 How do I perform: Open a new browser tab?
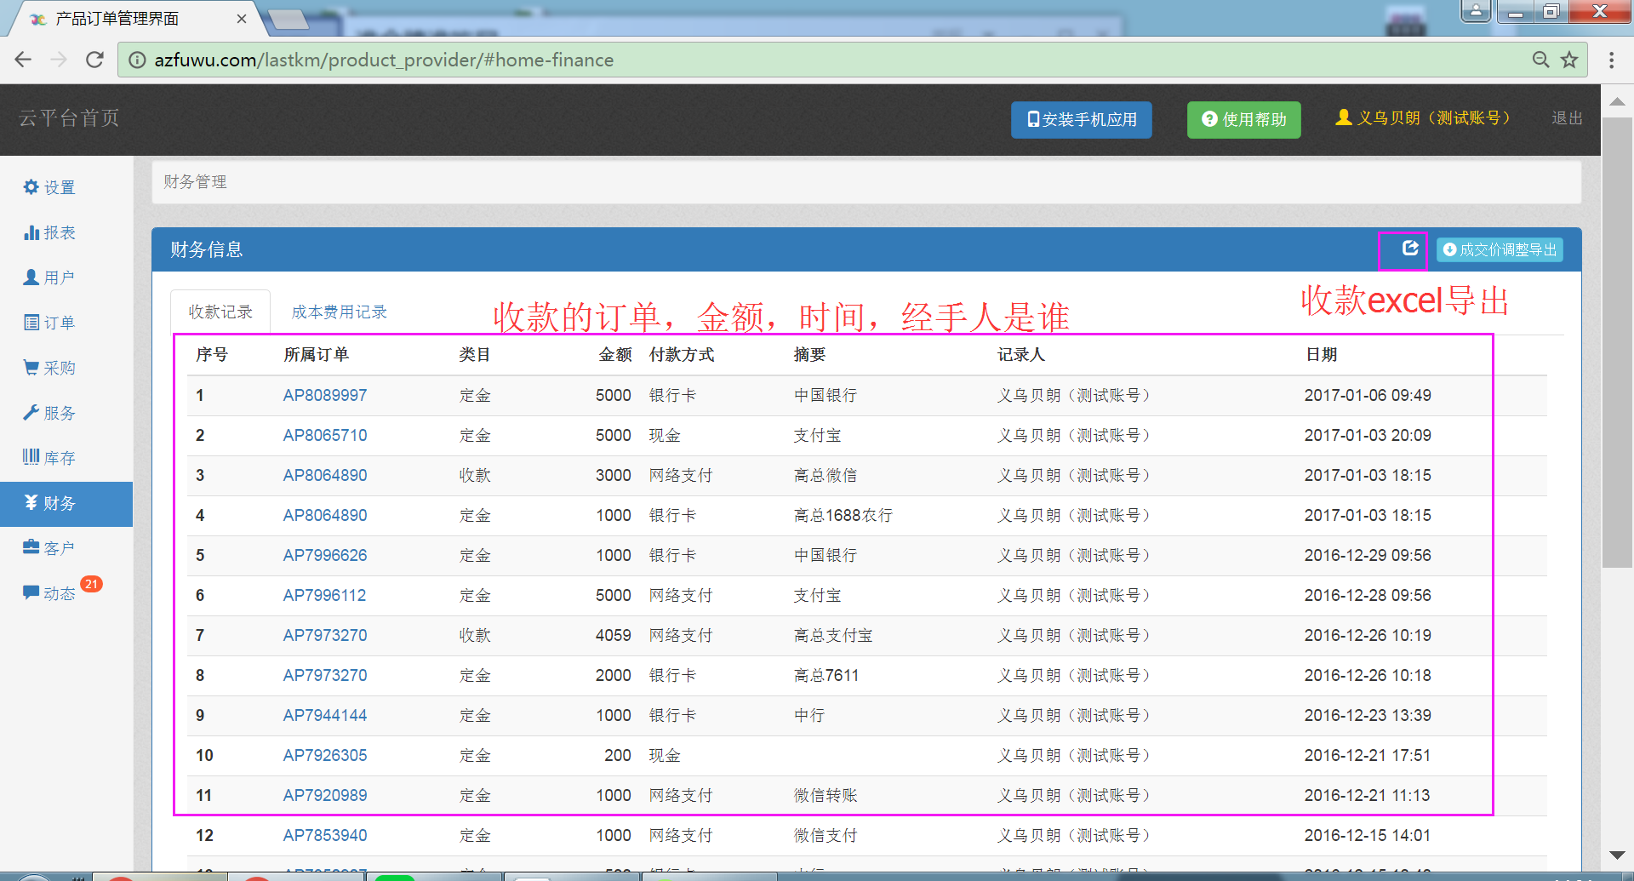[x=289, y=19]
